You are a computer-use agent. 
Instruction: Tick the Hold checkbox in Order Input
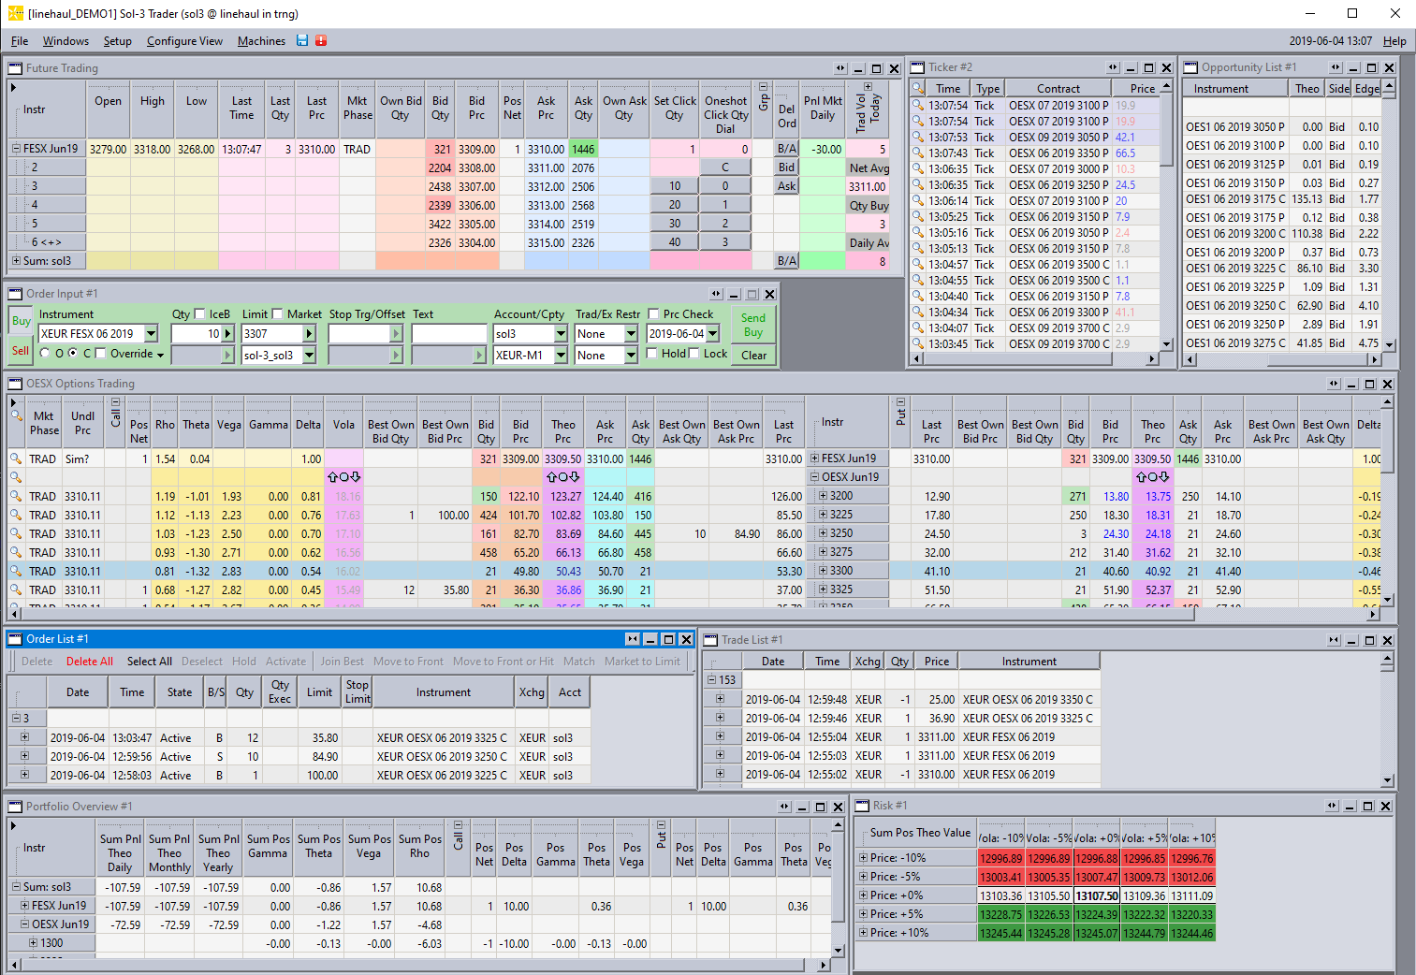pyautogui.click(x=651, y=354)
